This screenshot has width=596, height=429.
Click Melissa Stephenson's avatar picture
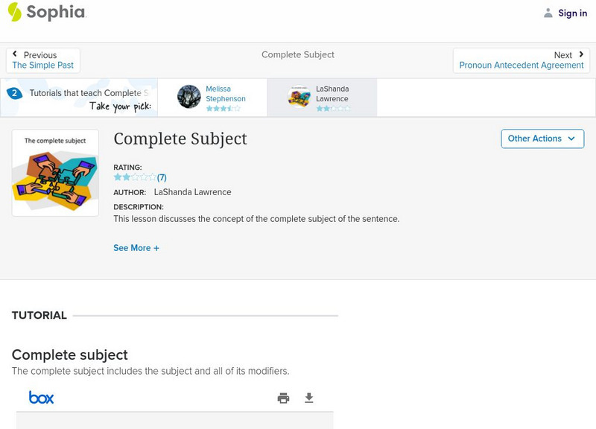click(189, 97)
